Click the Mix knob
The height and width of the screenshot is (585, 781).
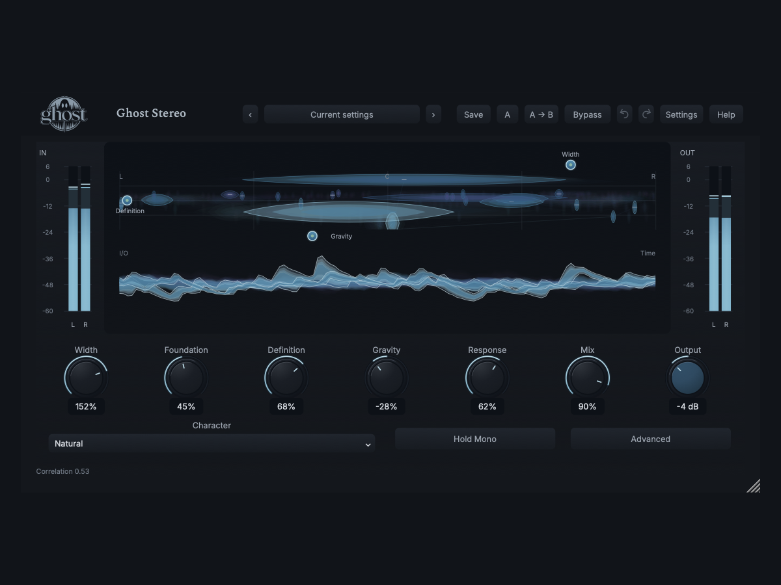(587, 378)
